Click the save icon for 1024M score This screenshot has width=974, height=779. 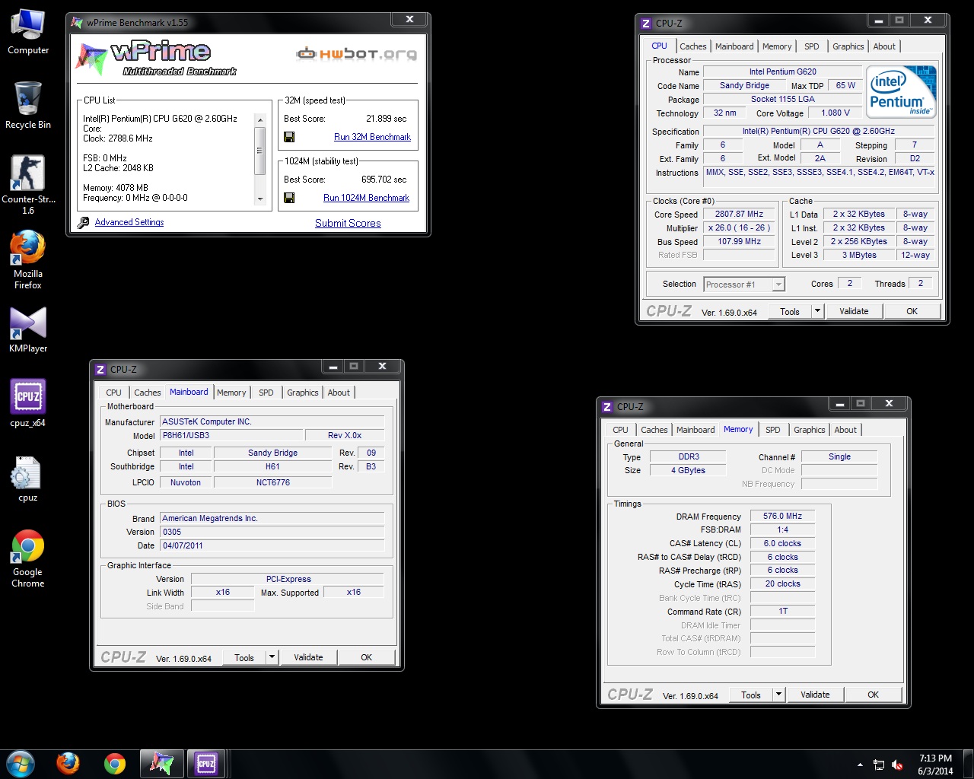[289, 198]
